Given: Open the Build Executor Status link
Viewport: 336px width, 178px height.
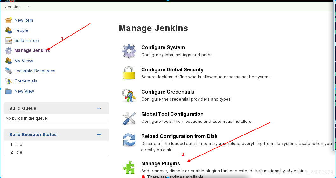Looking at the screenshot, I should [33, 135].
